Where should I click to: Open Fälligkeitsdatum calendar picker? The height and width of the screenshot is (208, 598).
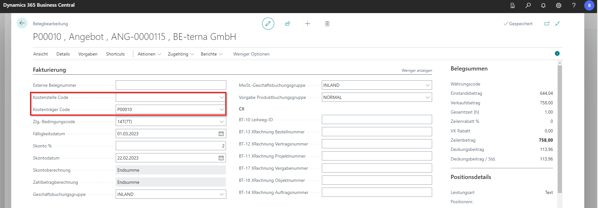click(221, 134)
